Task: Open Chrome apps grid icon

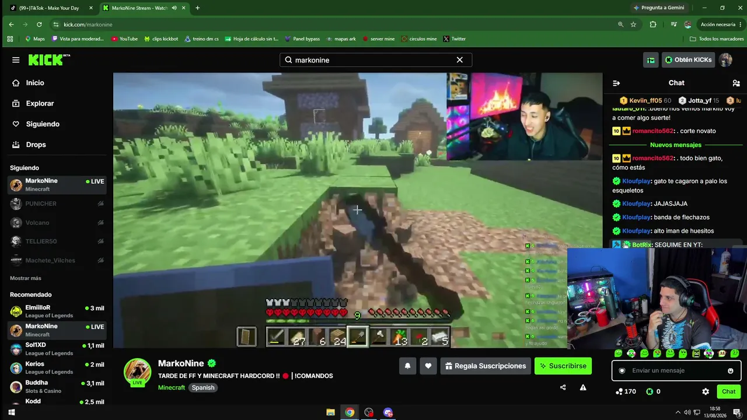Action: point(10,39)
